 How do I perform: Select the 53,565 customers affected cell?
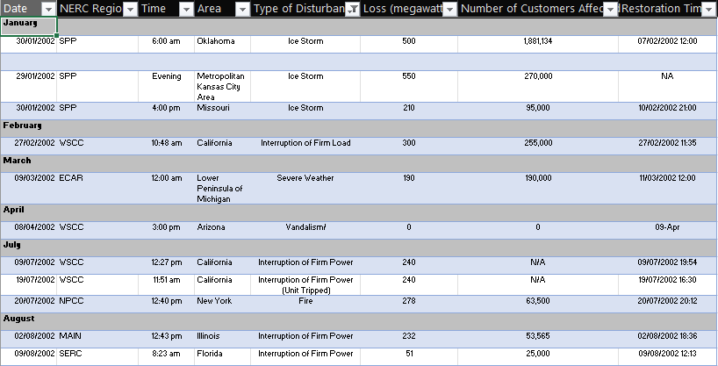(538, 340)
